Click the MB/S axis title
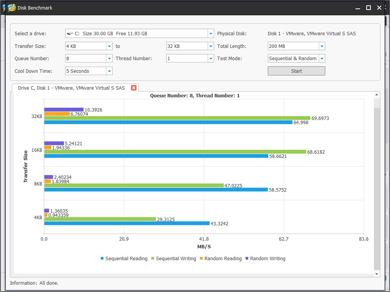 click(x=204, y=247)
